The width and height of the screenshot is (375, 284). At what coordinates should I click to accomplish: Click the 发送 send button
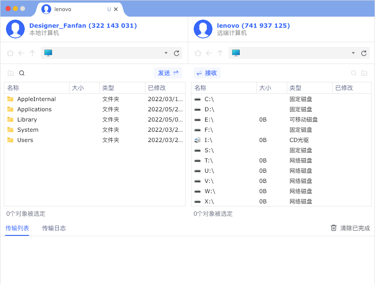pos(168,73)
